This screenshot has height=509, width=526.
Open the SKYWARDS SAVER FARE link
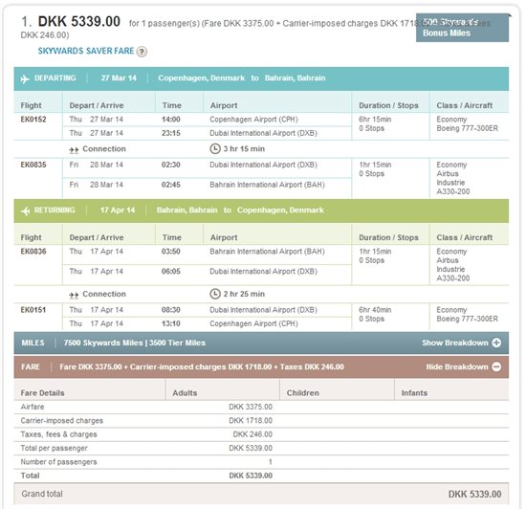click(86, 51)
